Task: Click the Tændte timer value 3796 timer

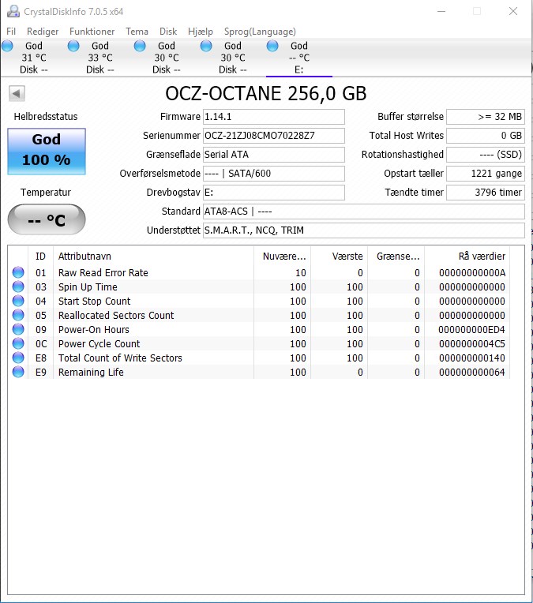Action: click(x=486, y=193)
